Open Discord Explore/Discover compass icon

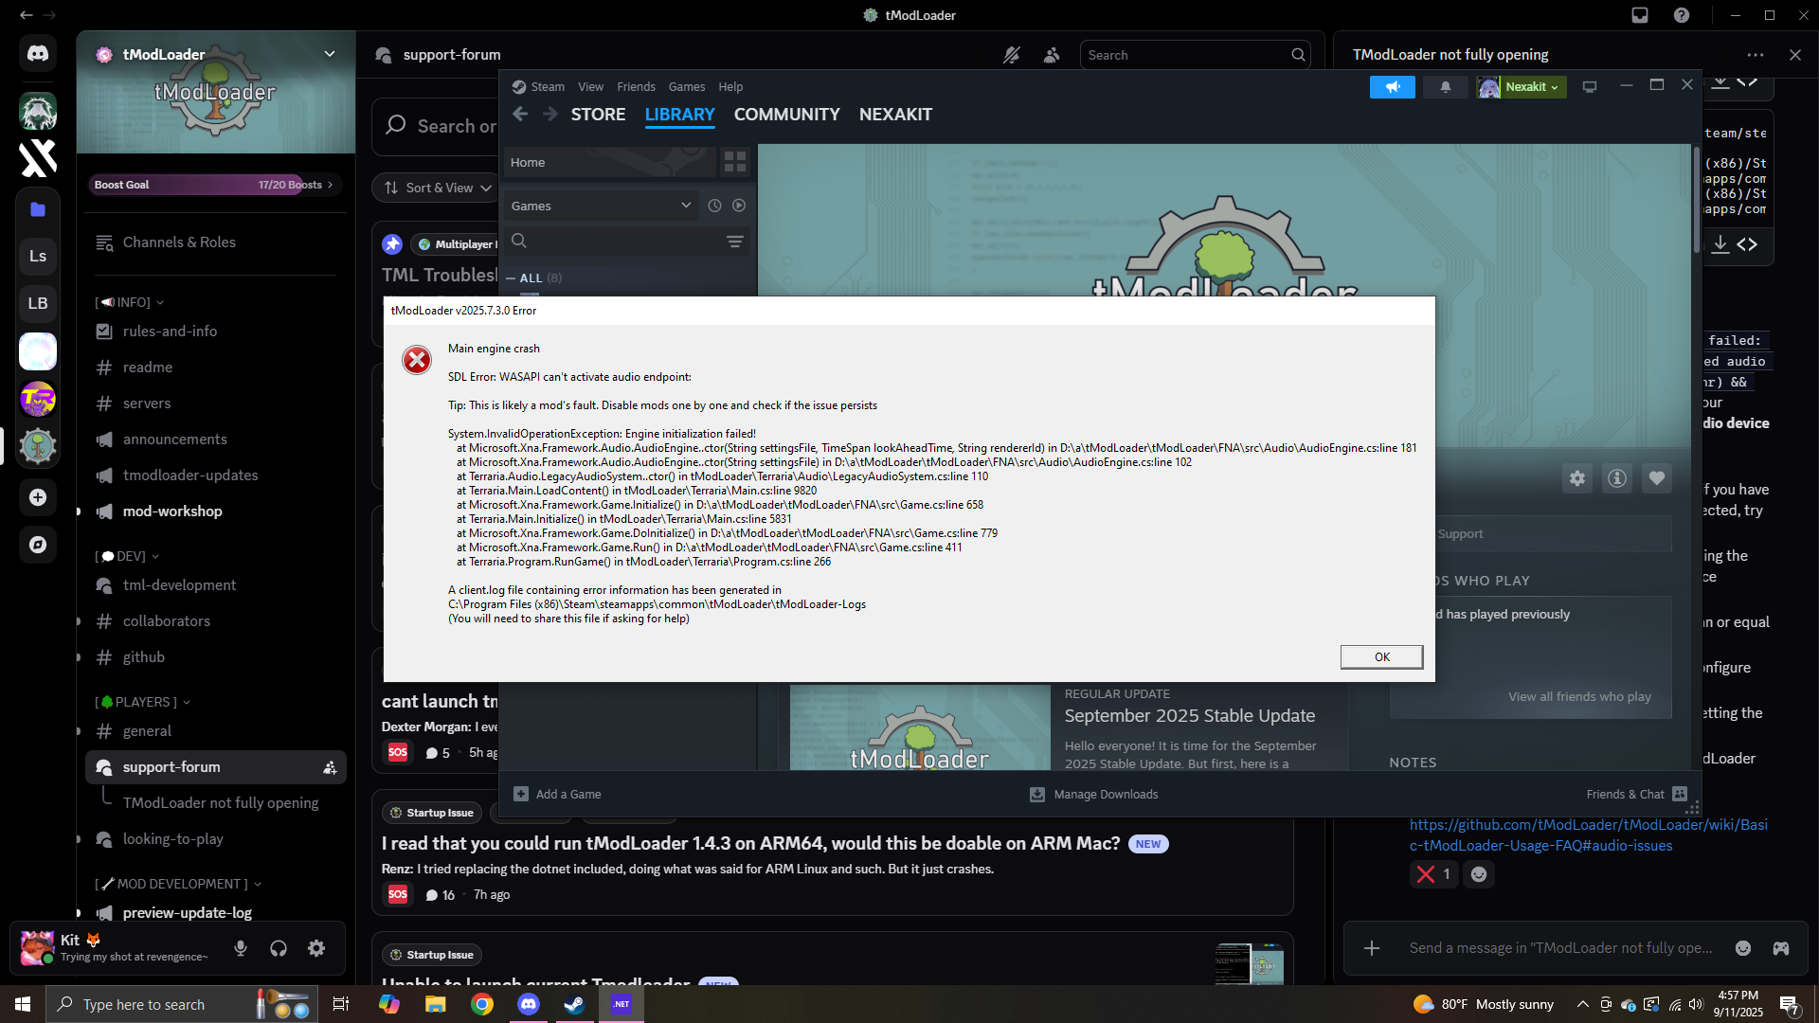click(x=38, y=545)
